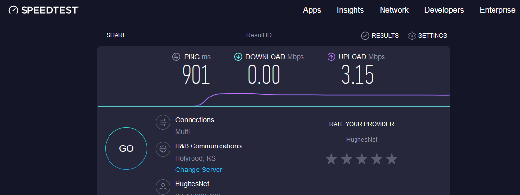The width and height of the screenshot is (520, 195).
Task: Click the Results checkmark icon
Action: pos(365,36)
